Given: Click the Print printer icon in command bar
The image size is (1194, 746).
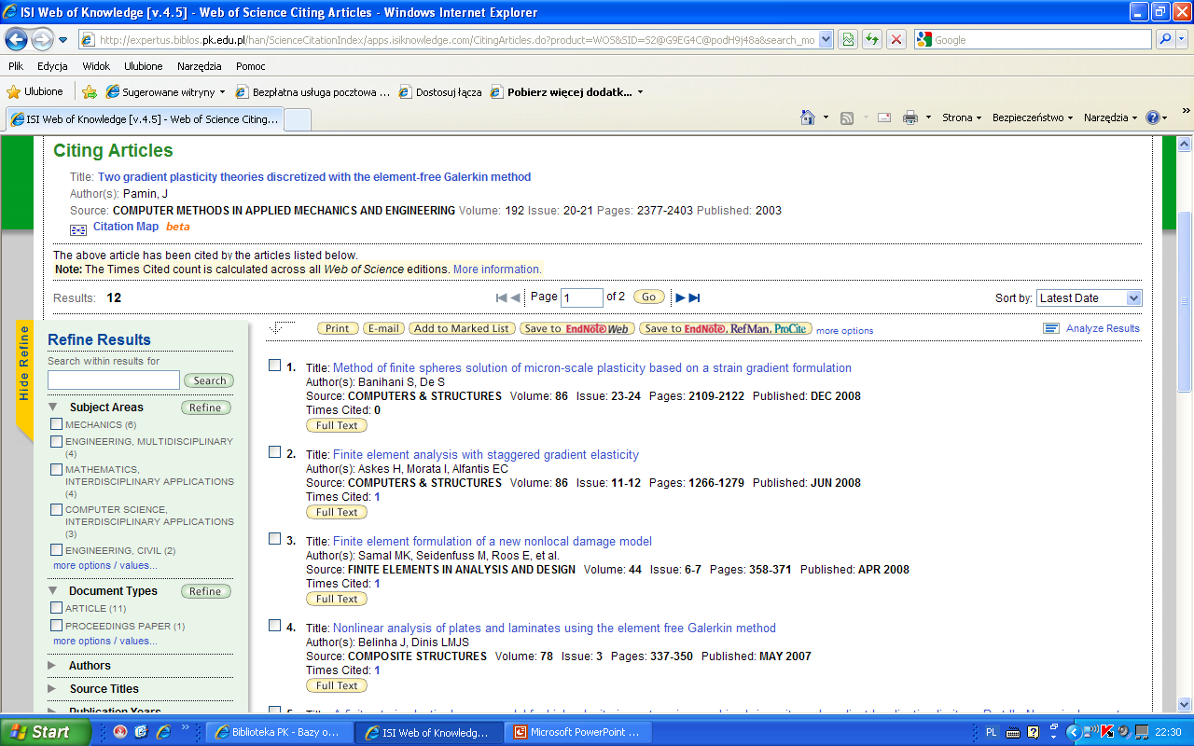Looking at the screenshot, I should [909, 117].
